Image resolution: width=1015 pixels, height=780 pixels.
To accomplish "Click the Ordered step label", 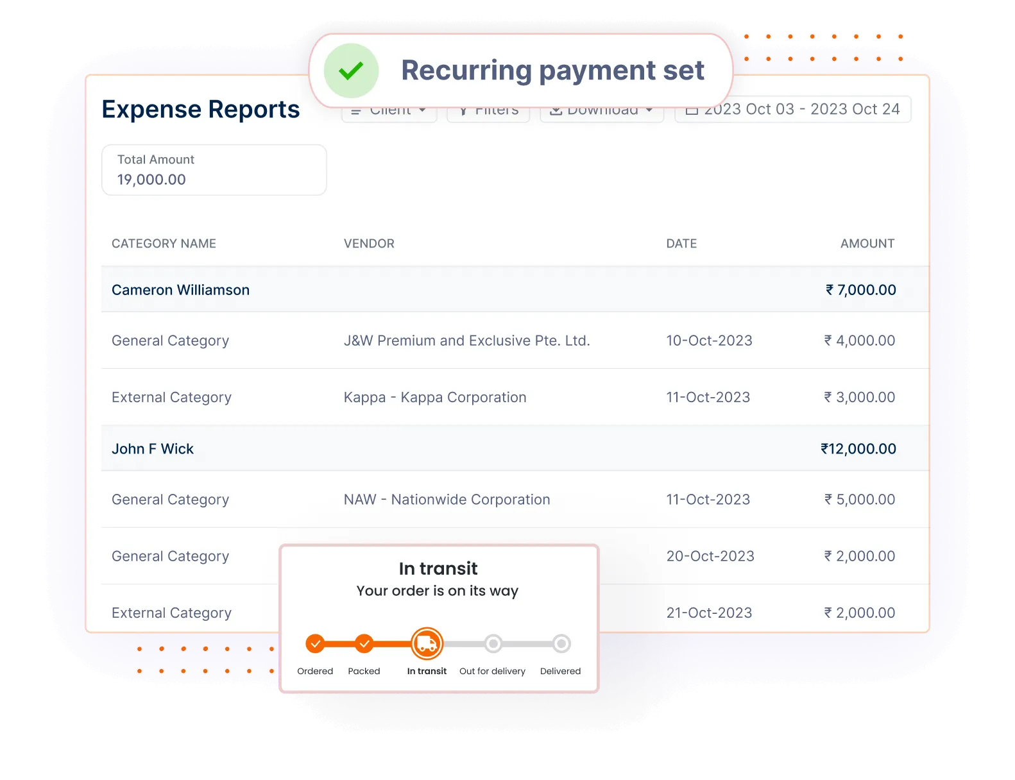I will point(315,671).
